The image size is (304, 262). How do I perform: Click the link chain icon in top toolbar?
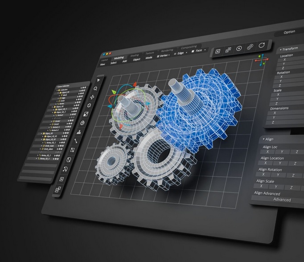(x=250, y=47)
